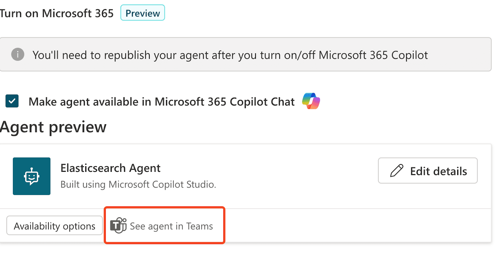Open the Edit details button
Screen dimensions: 501x257
click(x=427, y=171)
